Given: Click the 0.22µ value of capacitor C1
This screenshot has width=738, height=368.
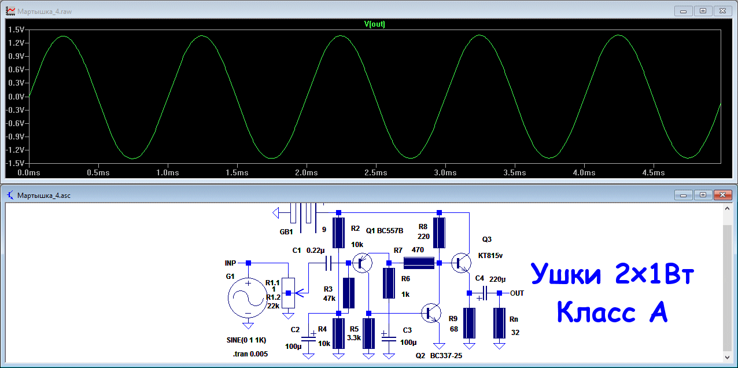Looking at the screenshot, I should tap(315, 250).
